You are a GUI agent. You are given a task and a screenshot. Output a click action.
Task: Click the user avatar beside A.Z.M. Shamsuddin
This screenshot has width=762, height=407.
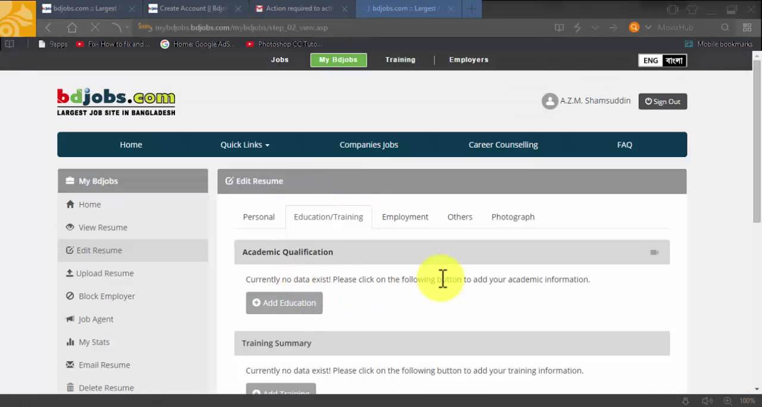point(549,101)
